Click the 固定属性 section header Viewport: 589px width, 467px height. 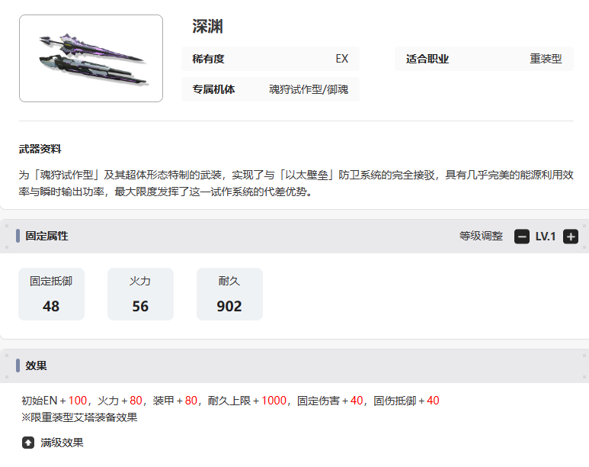pyautogui.click(x=46, y=237)
